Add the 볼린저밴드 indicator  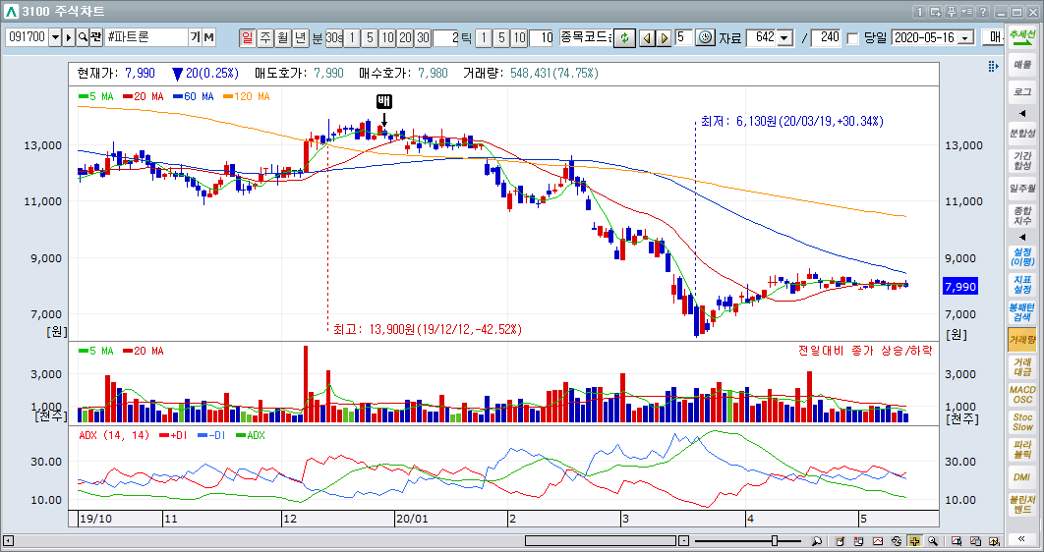pyautogui.click(x=1022, y=504)
